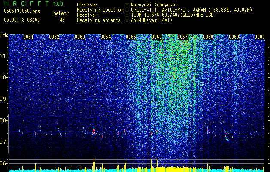Select the A504HB(yagi 4el) antenna value
The image size is (270, 172).
tap(152, 20)
